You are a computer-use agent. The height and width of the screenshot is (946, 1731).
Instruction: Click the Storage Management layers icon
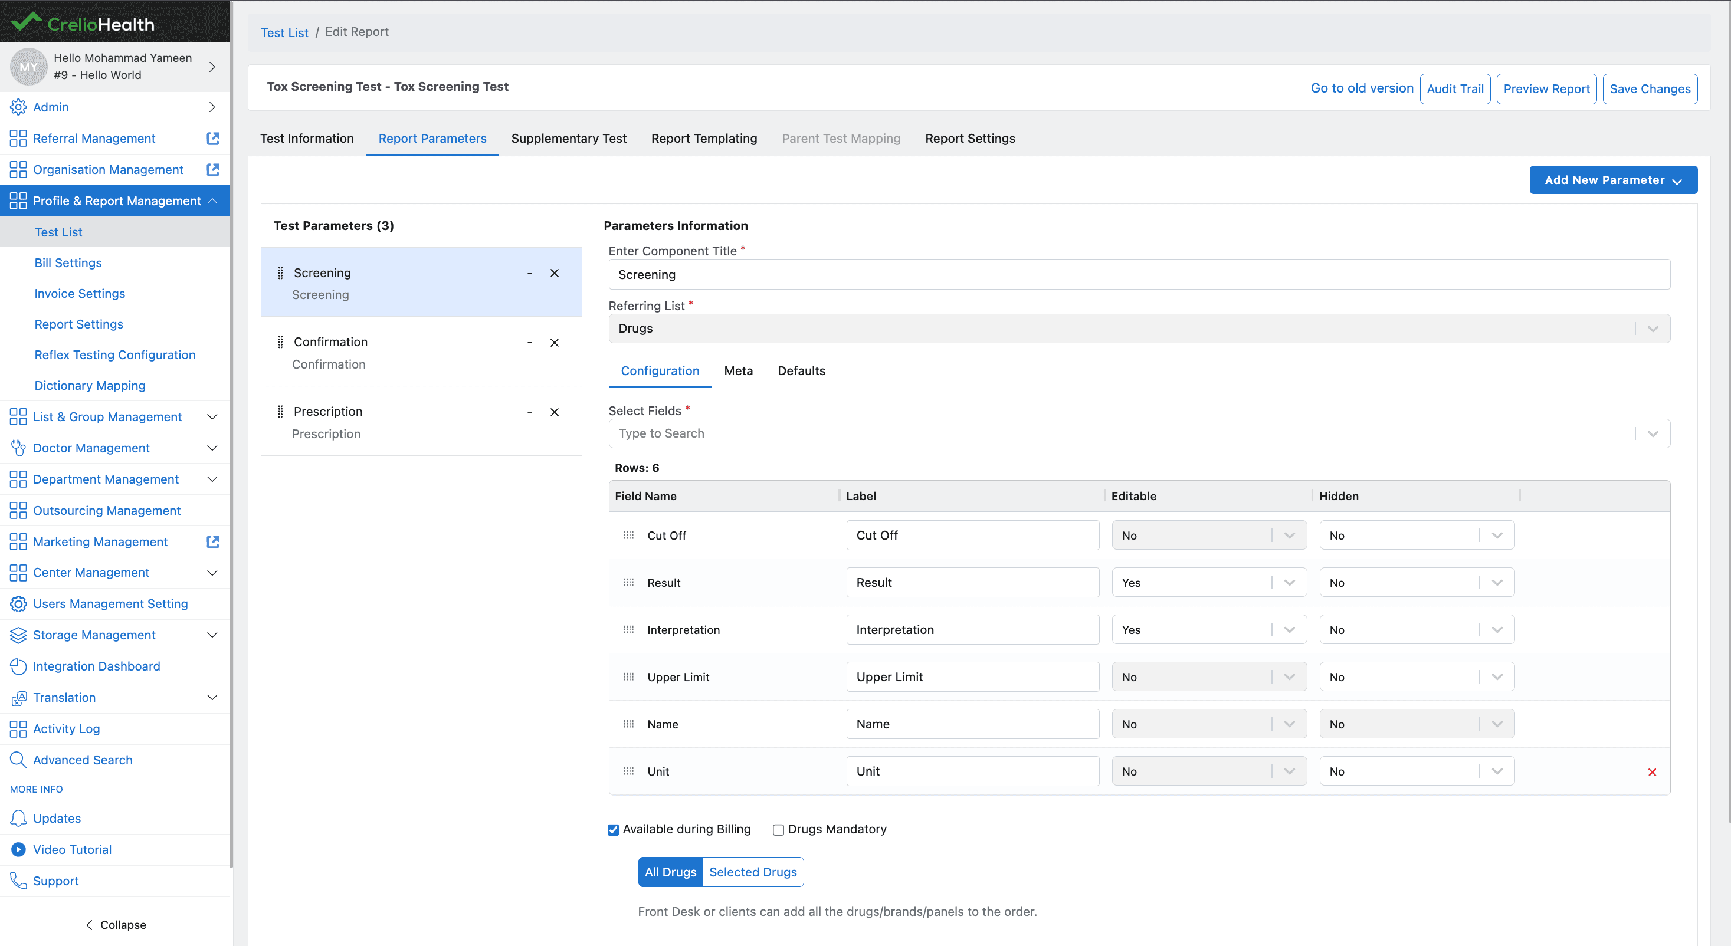(18, 635)
